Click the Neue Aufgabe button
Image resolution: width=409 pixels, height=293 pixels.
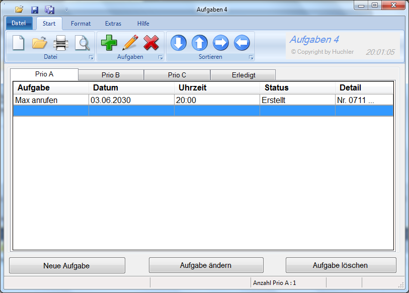click(67, 266)
